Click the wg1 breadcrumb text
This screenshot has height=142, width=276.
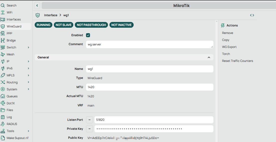(66, 15)
